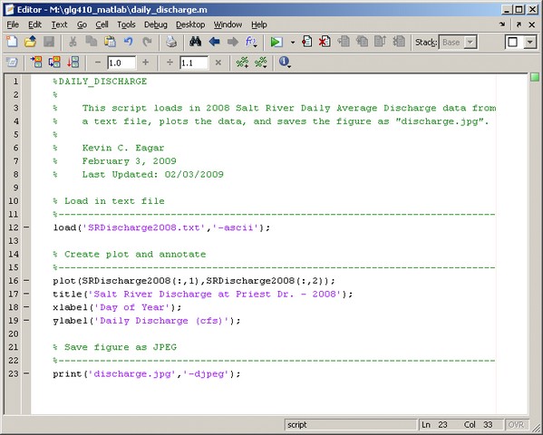This screenshot has height=435, width=543.
Task: Click the plus increment button
Action: [x=145, y=63]
